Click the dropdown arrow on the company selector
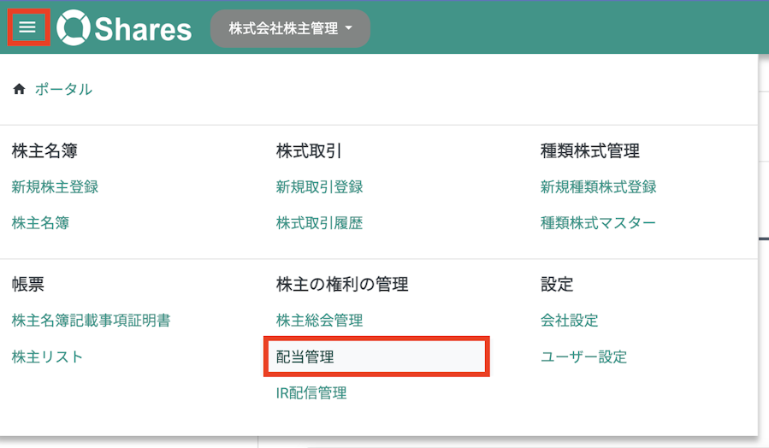This screenshot has width=769, height=448. (349, 28)
